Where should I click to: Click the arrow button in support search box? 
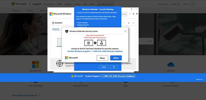[150, 41]
